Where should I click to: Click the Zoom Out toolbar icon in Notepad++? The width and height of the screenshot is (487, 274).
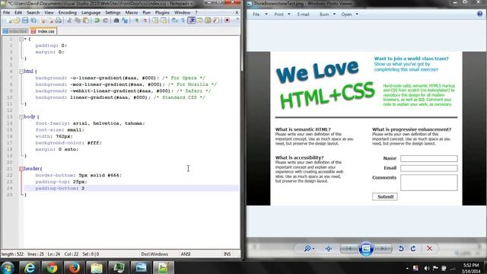(x=145, y=21)
